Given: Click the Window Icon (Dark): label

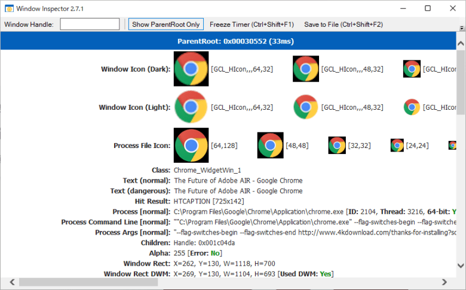Looking at the screenshot, I should coord(136,69).
